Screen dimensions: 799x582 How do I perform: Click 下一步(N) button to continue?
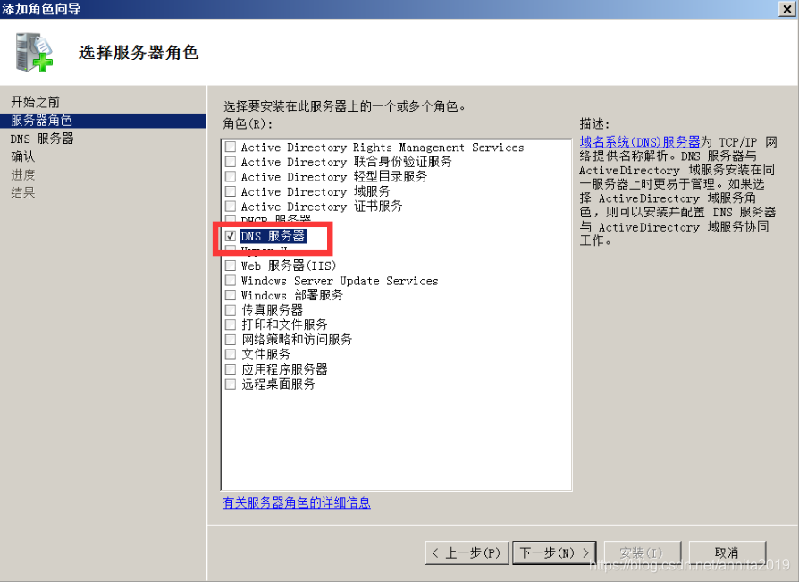pos(554,552)
